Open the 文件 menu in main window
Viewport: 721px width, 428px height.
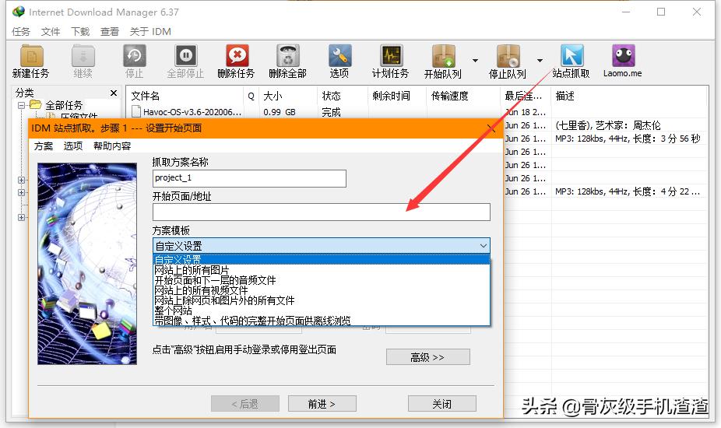tap(51, 31)
